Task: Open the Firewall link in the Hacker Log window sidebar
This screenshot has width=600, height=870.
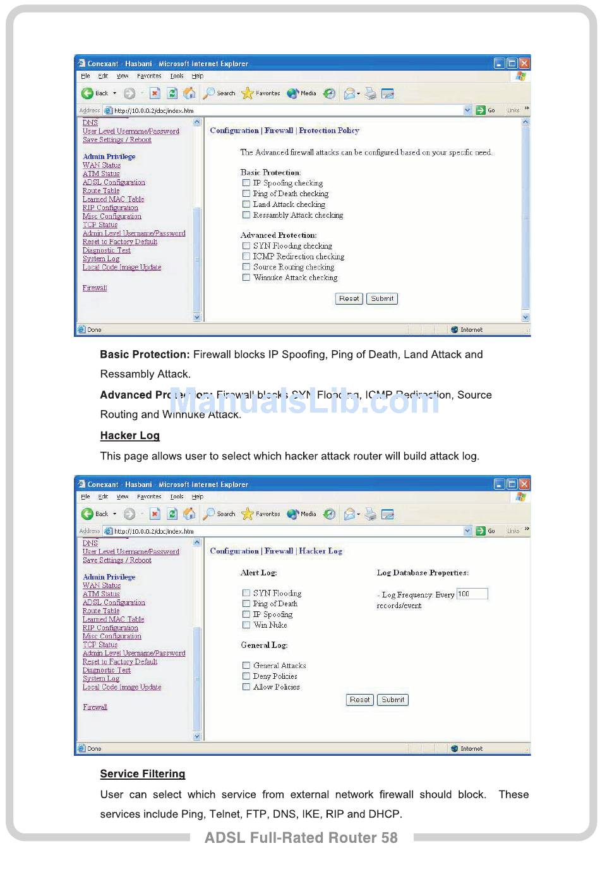Action: pos(95,707)
